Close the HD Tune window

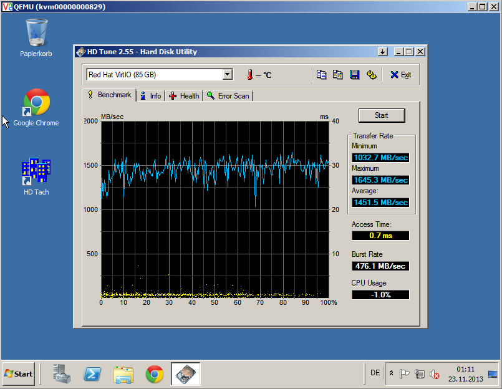click(x=420, y=52)
